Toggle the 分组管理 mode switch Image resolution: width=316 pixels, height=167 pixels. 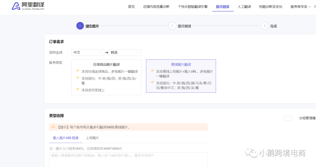(x=288, y=118)
